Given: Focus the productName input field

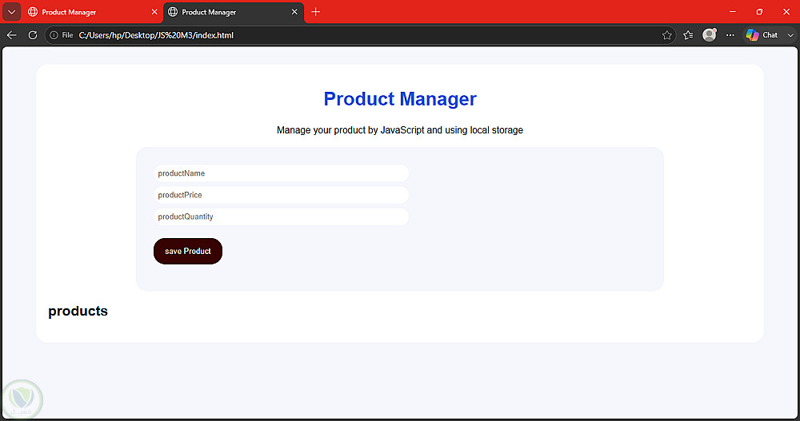Looking at the screenshot, I should [x=281, y=173].
